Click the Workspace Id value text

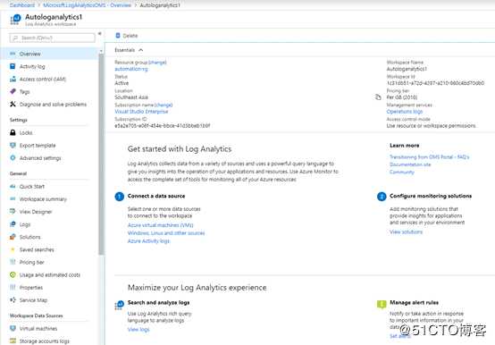coord(435,83)
